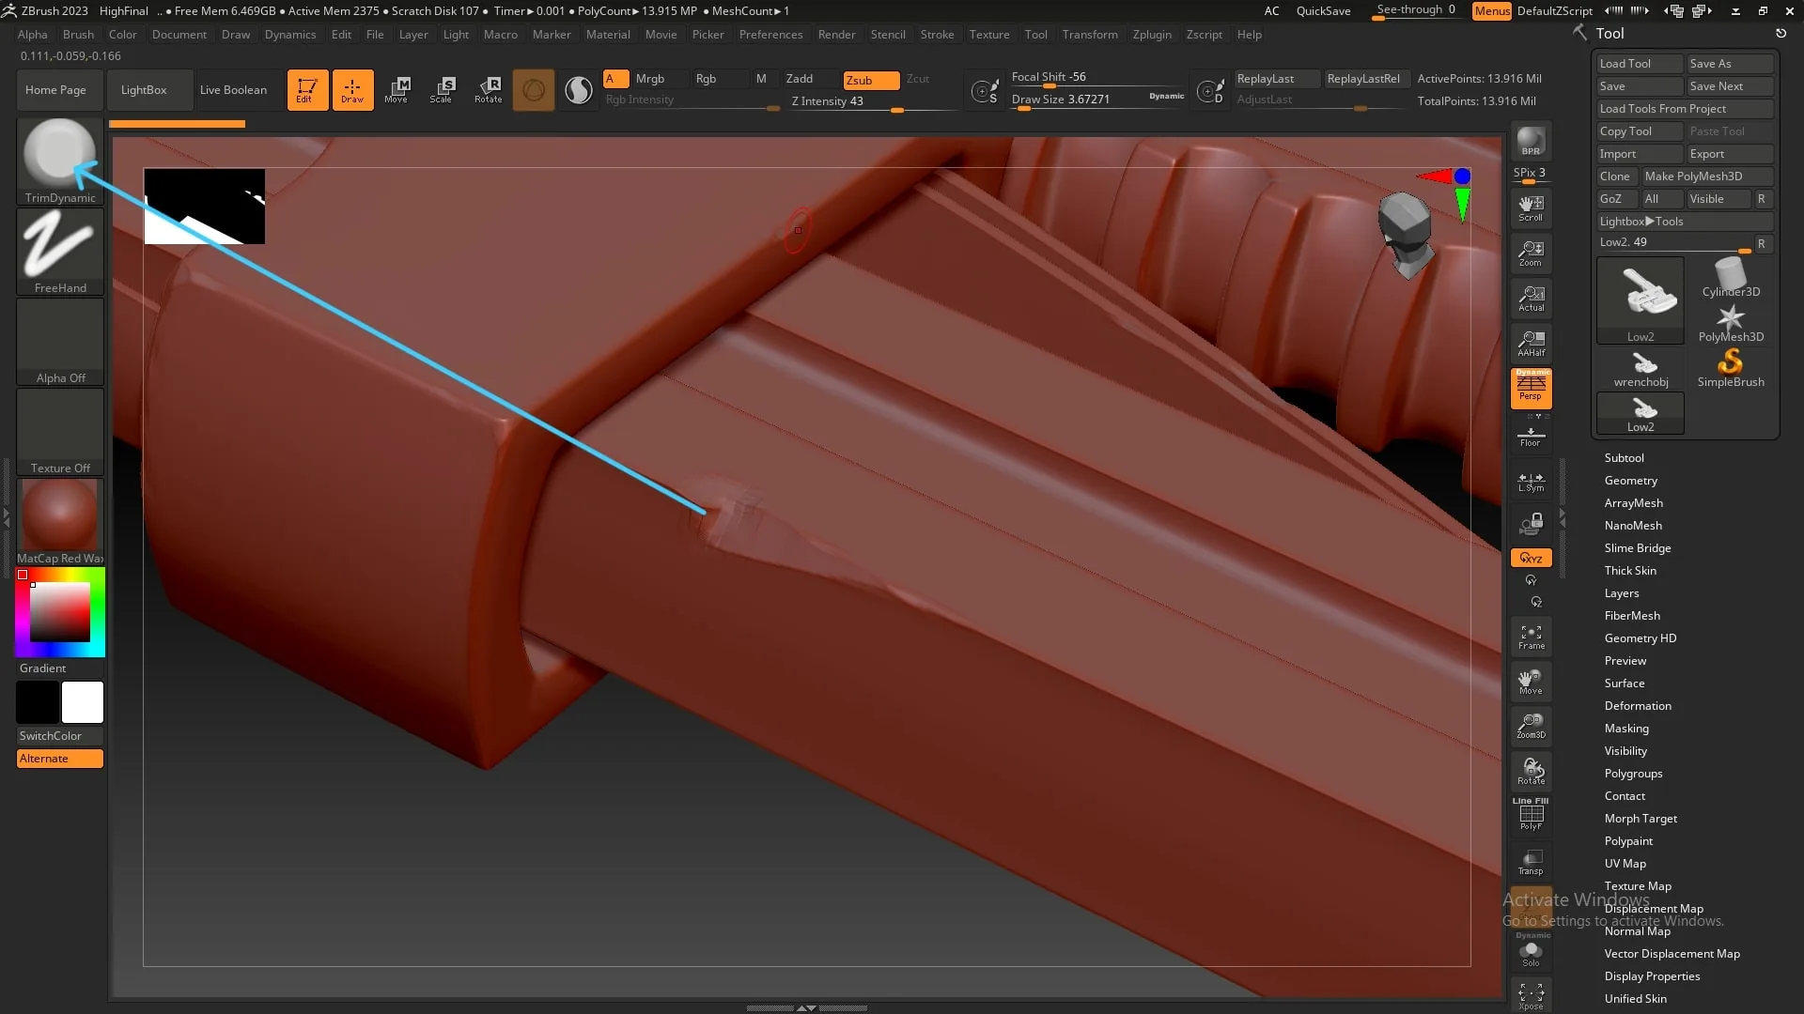Viewport: 1804px width, 1014px height.
Task: Expand the Morph Target section
Action: tap(1641, 819)
